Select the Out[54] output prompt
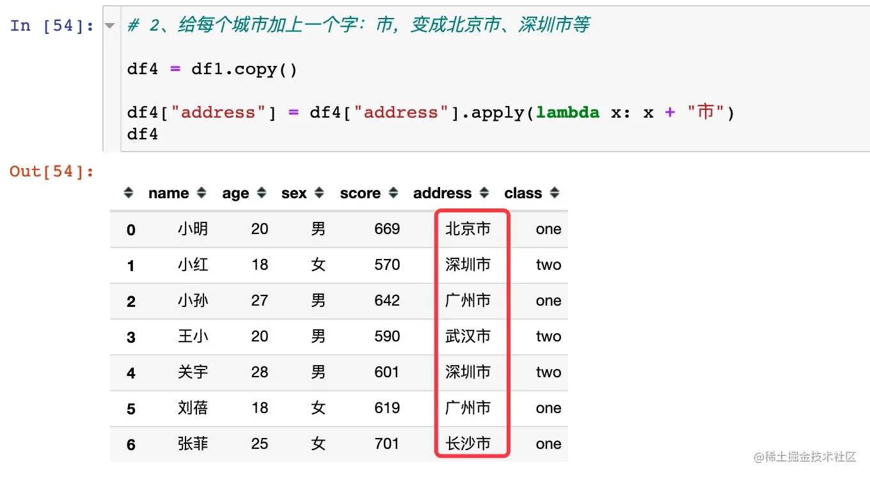This screenshot has height=477, width=870. pos(52,171)
